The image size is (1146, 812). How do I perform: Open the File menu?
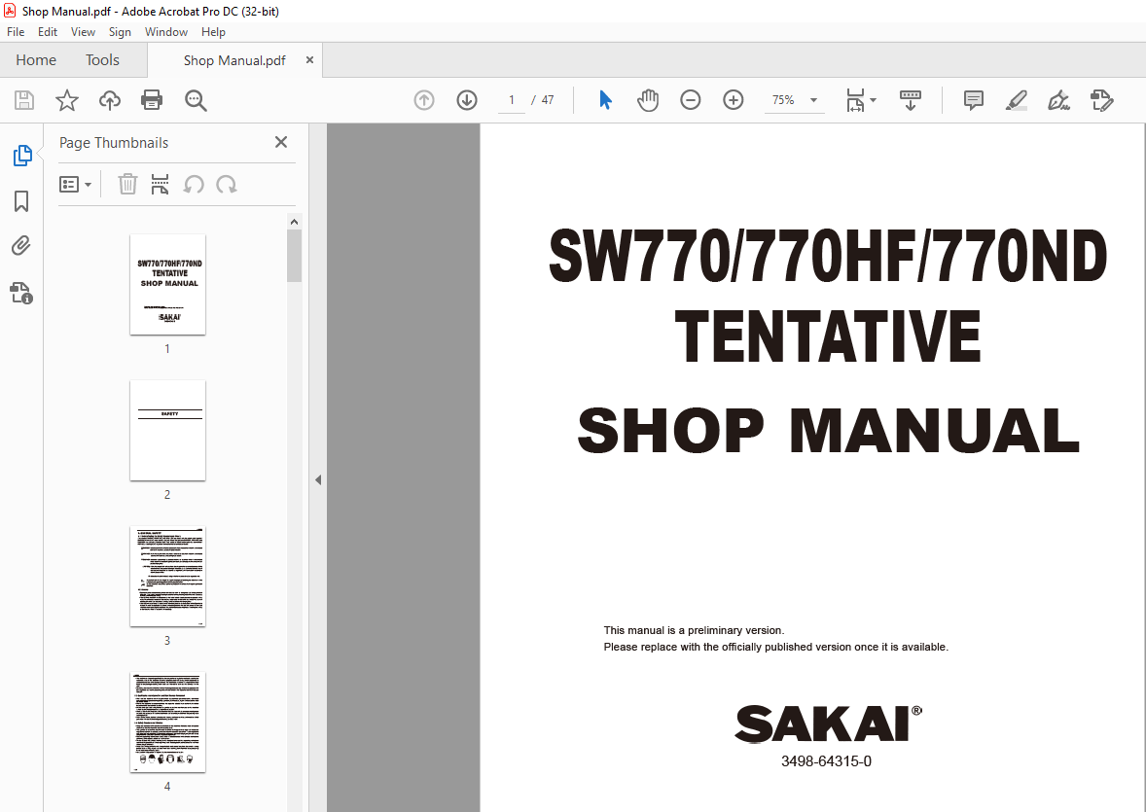point(16,32)
